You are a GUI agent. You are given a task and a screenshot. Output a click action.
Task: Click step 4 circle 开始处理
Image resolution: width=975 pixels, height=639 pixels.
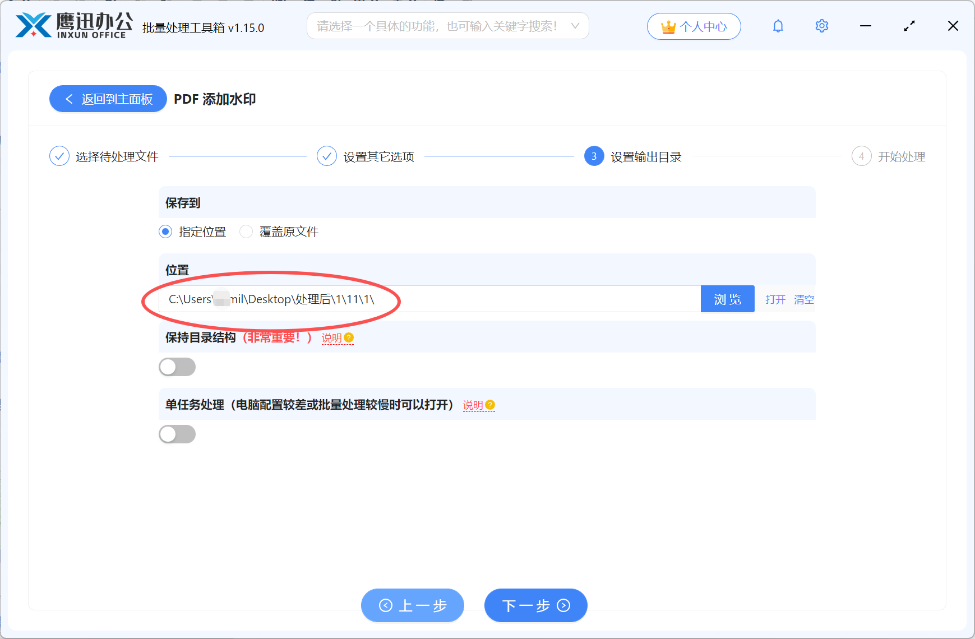coord(862,156)
